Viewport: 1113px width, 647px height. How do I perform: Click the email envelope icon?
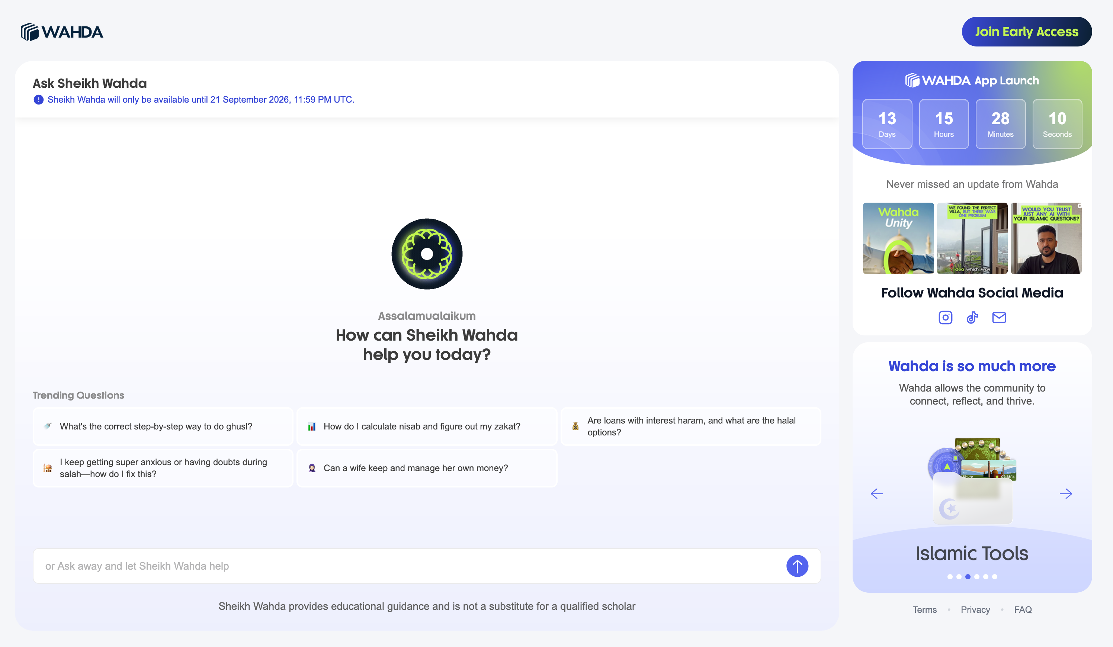998,317
